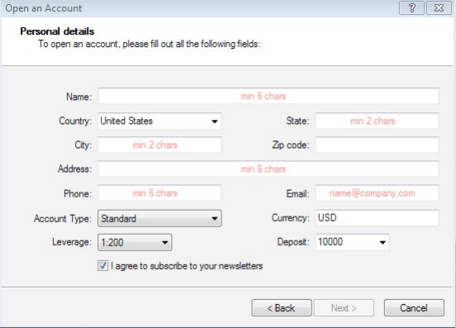Click the help question mark icon
Viewport: 456px width, 328px height.
click(411, 8)
